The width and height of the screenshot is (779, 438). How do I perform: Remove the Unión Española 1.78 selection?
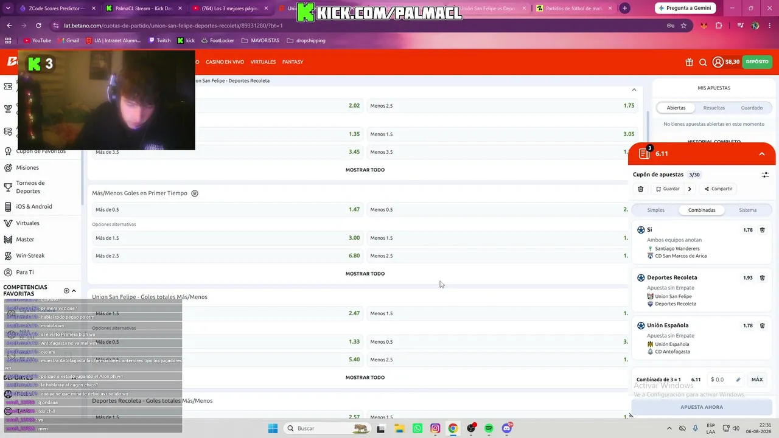pyautogui.click(x=762, y=325)
